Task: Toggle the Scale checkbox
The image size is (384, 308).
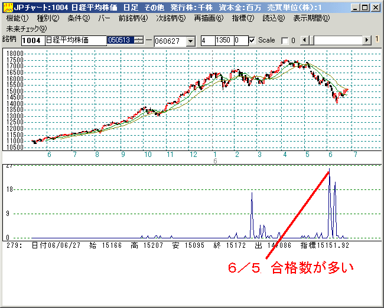Action: coord(252,41)
